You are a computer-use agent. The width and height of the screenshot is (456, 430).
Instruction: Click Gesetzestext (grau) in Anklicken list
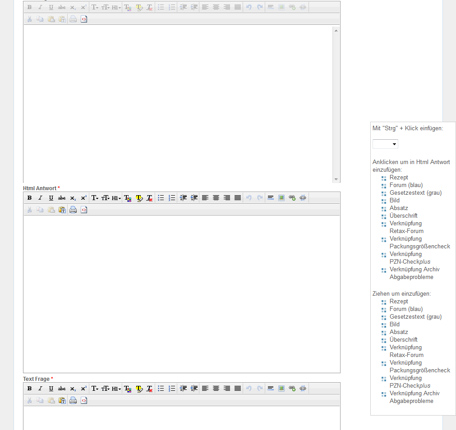tap(415, 193)
